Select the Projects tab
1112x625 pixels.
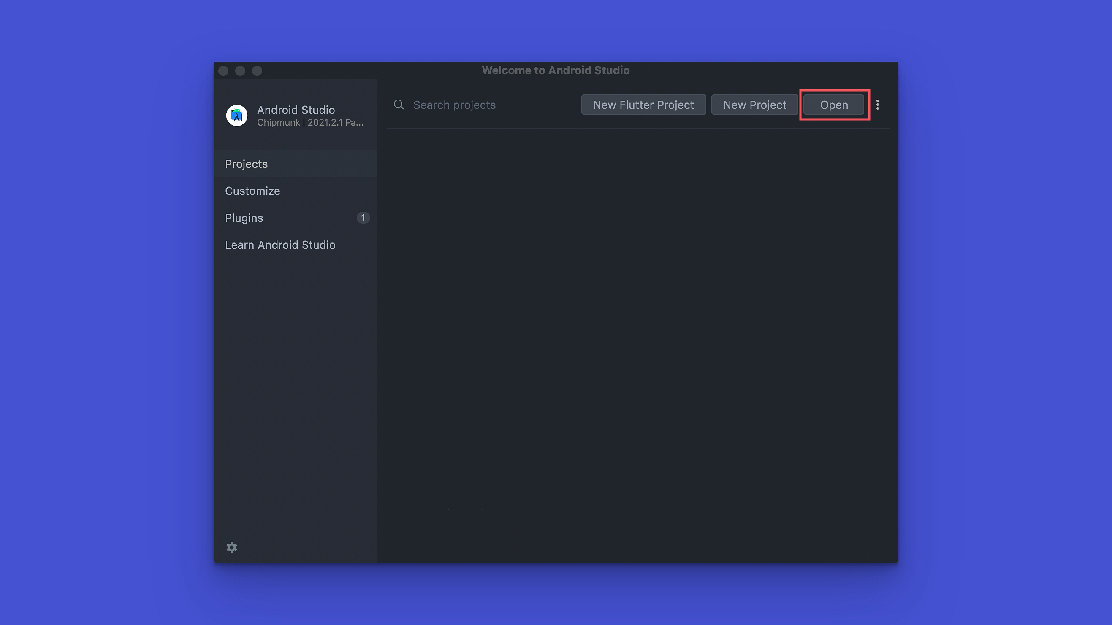(296, 164)
